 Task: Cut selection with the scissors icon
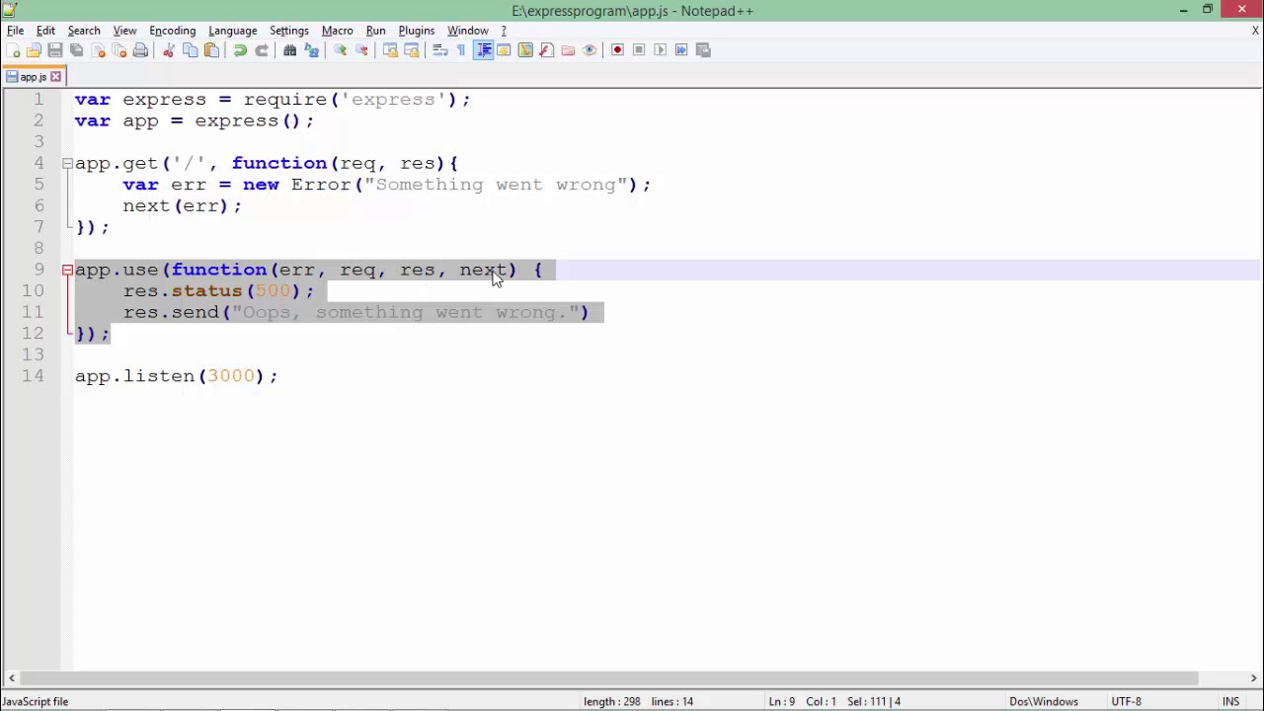pos(169,50)
